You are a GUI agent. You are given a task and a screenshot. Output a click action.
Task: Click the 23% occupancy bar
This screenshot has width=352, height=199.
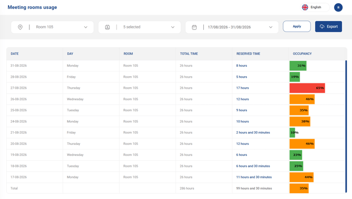pos(296,155)
